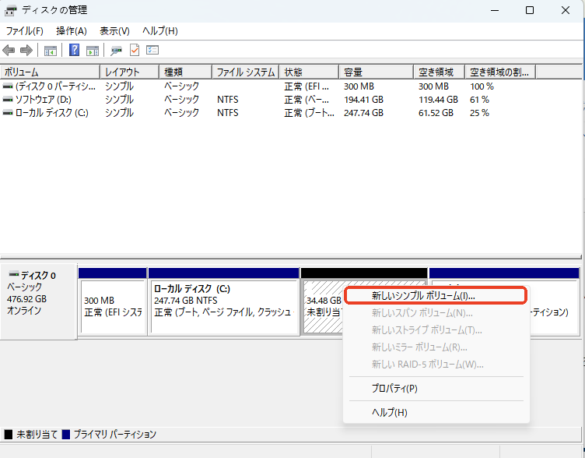Select the ローカル ディスク (C:) partition block

pos(224,307)
